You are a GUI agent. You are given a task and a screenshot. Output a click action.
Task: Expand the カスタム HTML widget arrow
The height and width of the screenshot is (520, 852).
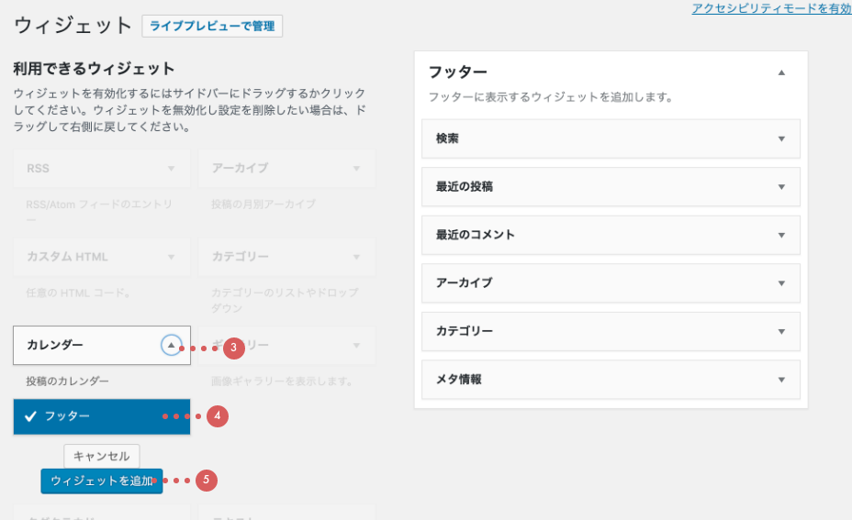(171, 257)
